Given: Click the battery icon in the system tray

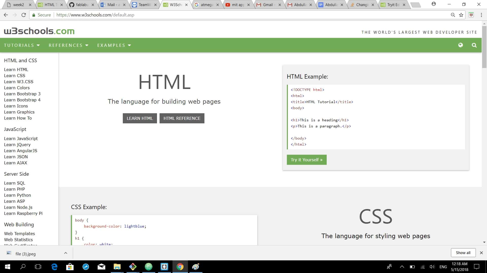Looking at the screenshot, I should click(412, 267).
